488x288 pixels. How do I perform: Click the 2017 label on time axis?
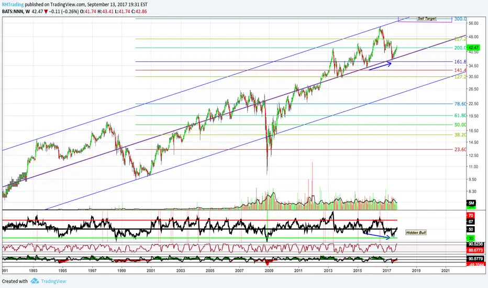click(387, 271)
